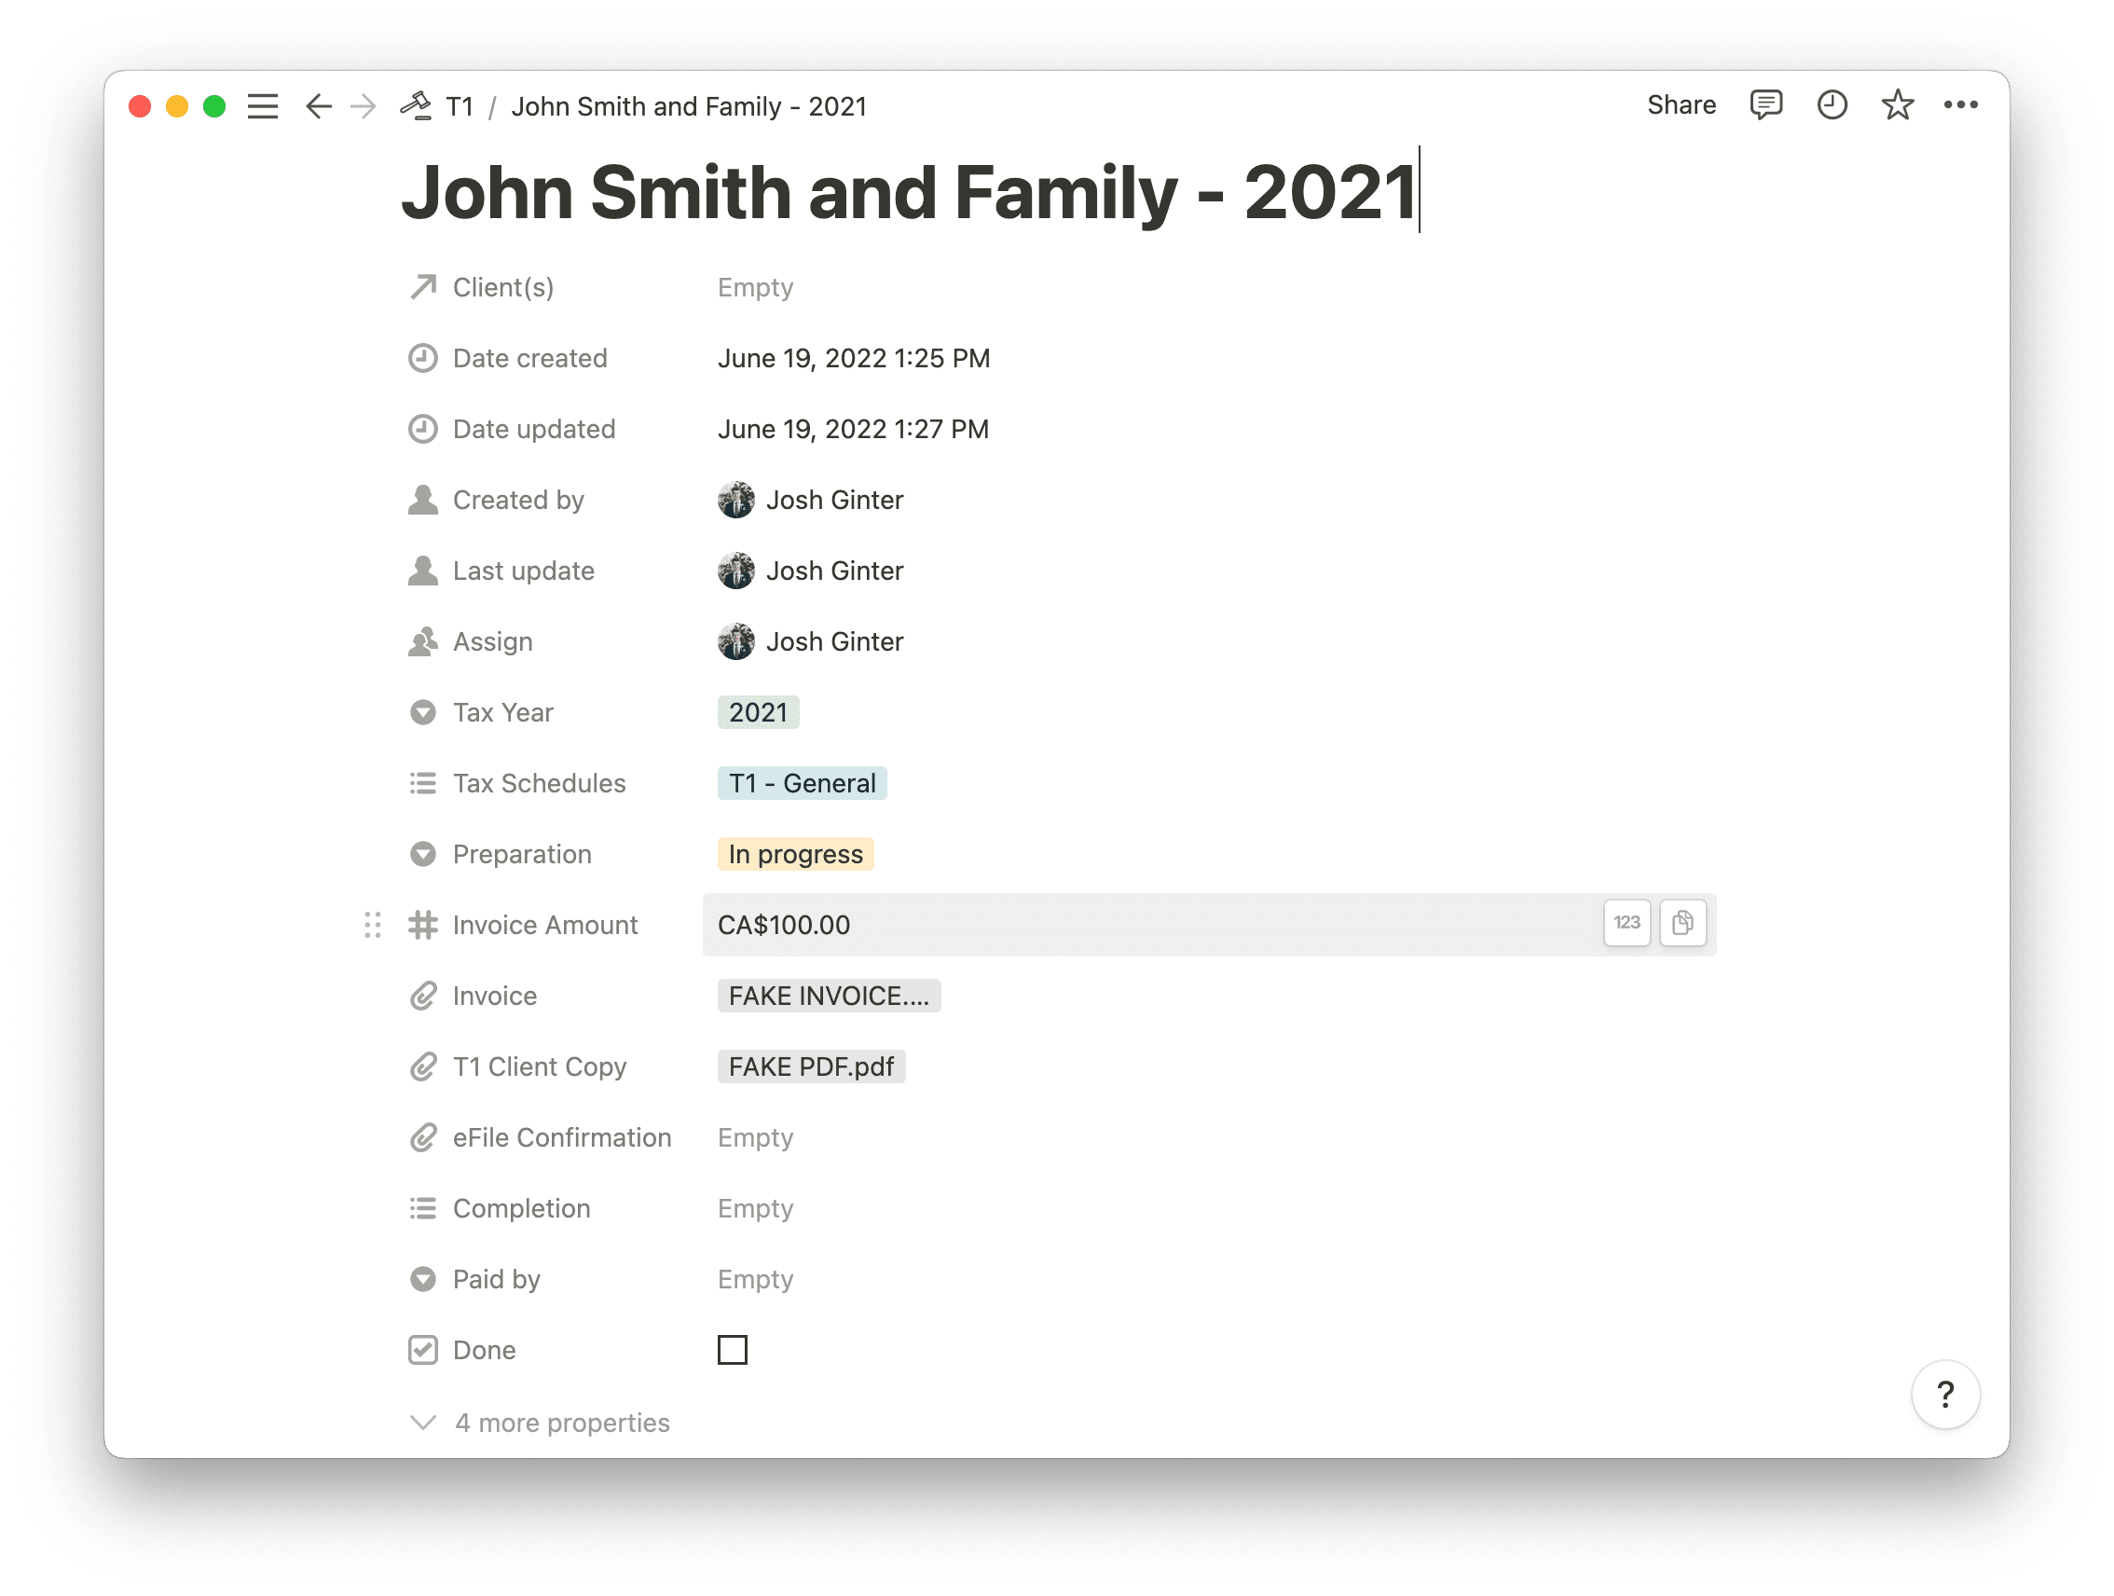Click the eFile Confirmation paperclip icon
The width and height of the screenshot is (2114, 1596).
coord(423,1136)
